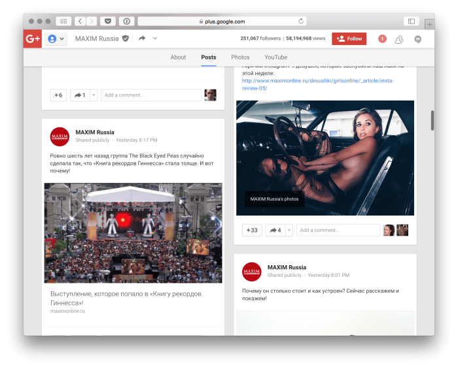The image size is (458, 369).
Task: Open the Guinness record article title link
Action: tap(126, 298)
